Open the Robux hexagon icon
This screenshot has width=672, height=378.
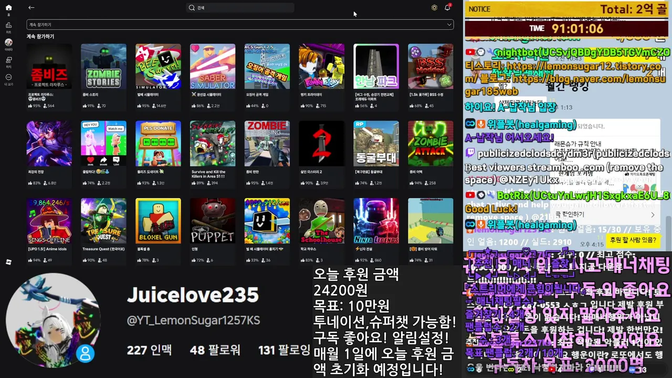pos(434,8)
